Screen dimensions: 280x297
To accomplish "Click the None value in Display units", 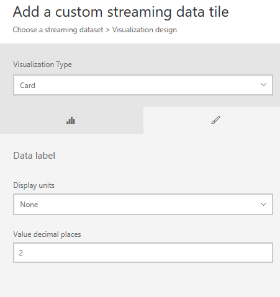I will [29, 205].
